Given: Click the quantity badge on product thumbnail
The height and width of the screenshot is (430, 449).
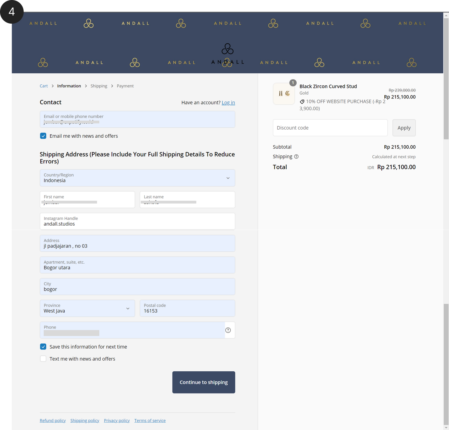Looking at the screenshot, I should pyautogui.click(x=293, y=83).
